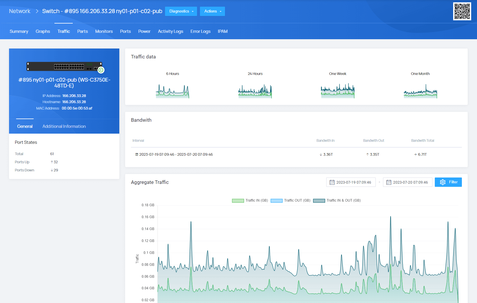Click the Hostname value in device card
The image size is (477, 303).
point(74,102)
